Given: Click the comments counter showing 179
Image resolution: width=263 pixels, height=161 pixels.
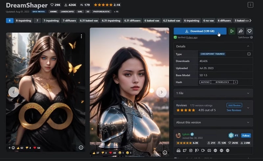Looking at the screenshot, I should click(x=85, y=5).
